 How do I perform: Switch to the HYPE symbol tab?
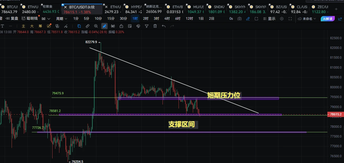[x=133, y=9]
